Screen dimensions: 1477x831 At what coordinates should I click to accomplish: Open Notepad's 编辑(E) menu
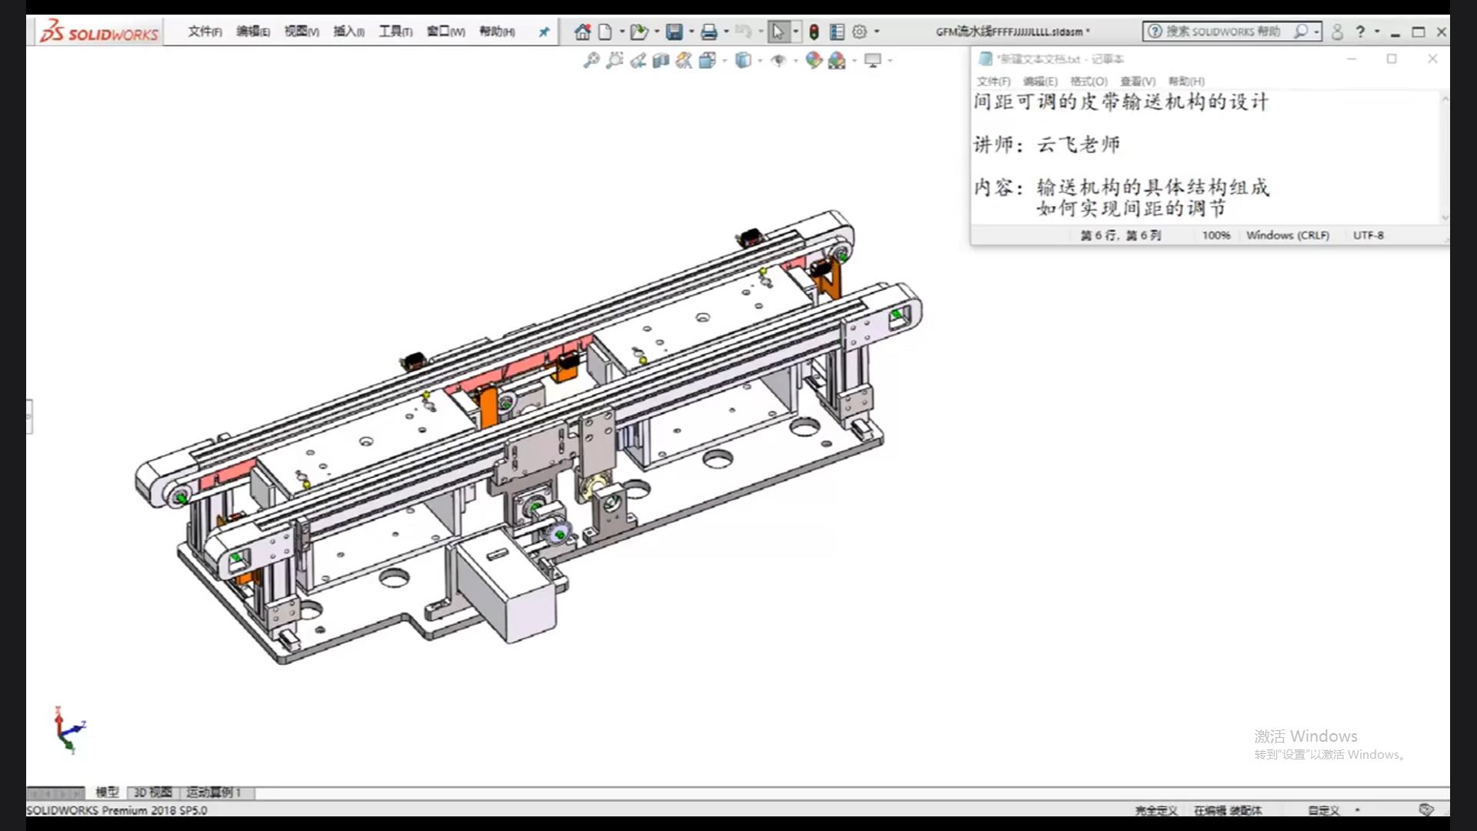(x=1040, y=82)
